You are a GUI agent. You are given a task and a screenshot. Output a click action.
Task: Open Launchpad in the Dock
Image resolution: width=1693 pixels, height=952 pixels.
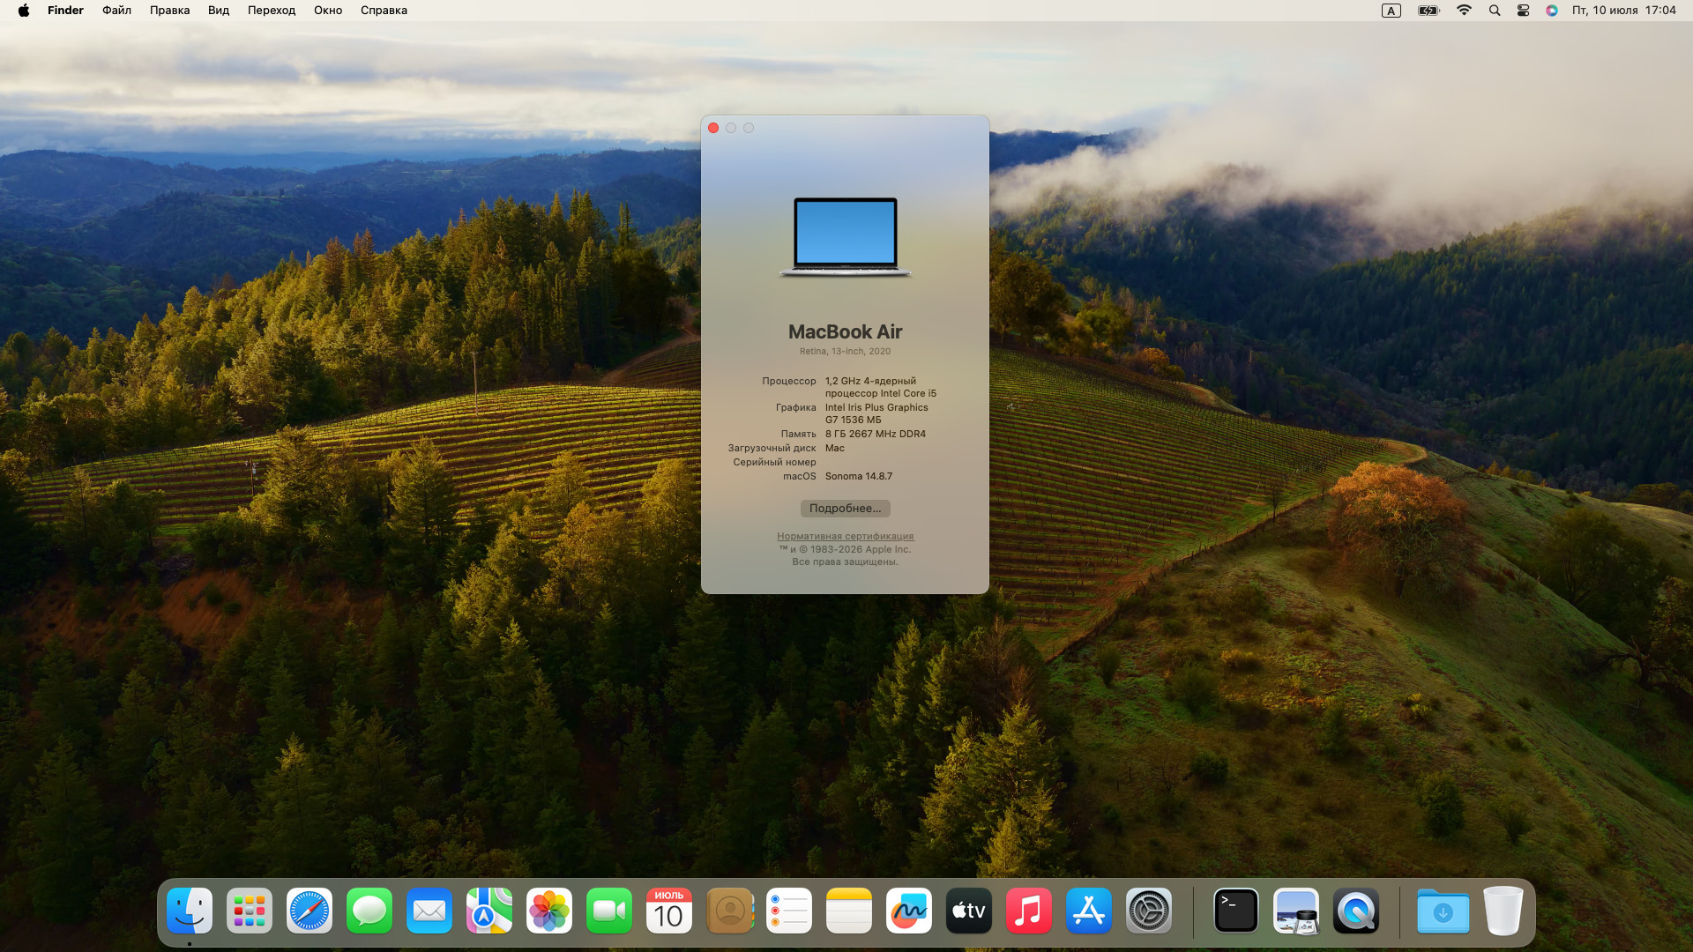pyautogui.click(x=250, y=911)
